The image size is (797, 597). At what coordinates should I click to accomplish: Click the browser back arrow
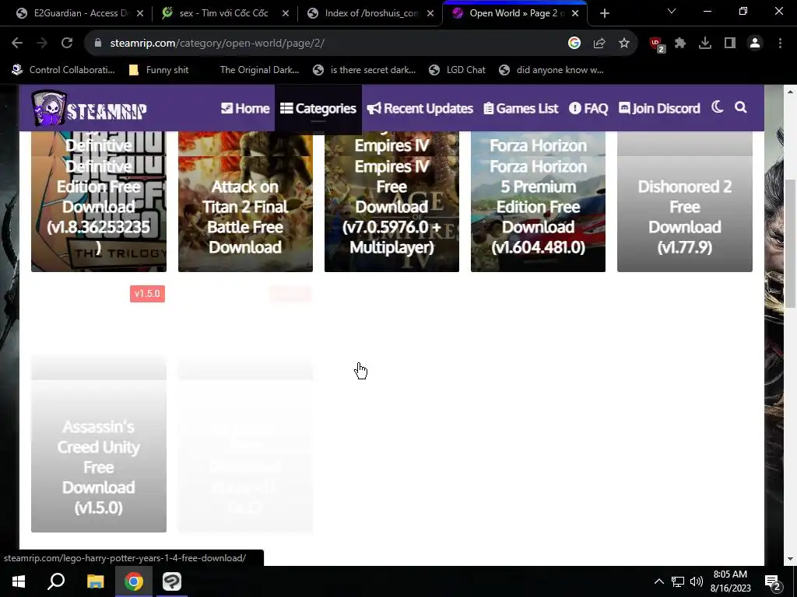click(17, 44)
